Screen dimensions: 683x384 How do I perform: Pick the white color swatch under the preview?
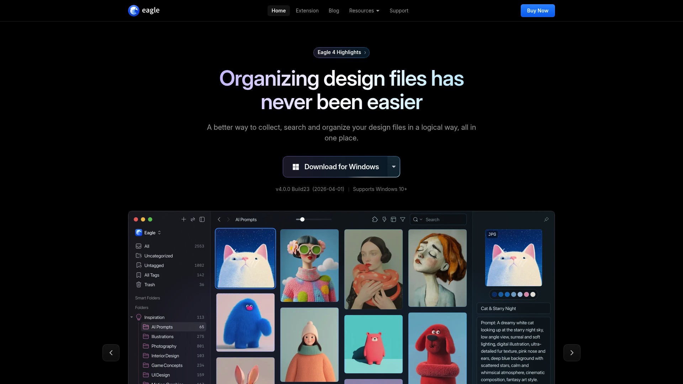pos(533,294)
